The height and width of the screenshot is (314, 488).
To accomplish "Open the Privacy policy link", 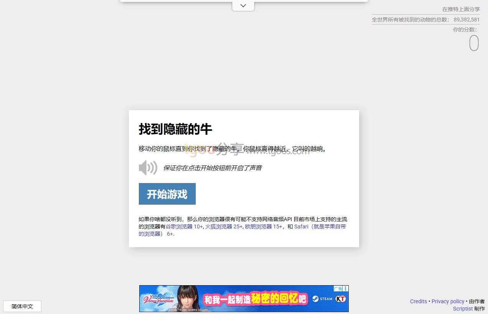I will tap(448, 301).
